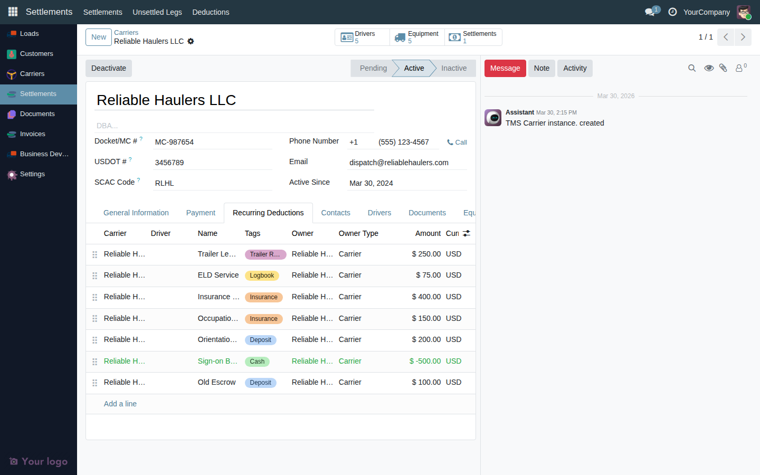Click the USDOT # field 3456789
The height and width of the screenshot is (475, 760).
213,163
